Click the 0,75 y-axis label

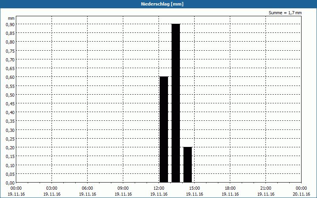(x=10, y=51)
